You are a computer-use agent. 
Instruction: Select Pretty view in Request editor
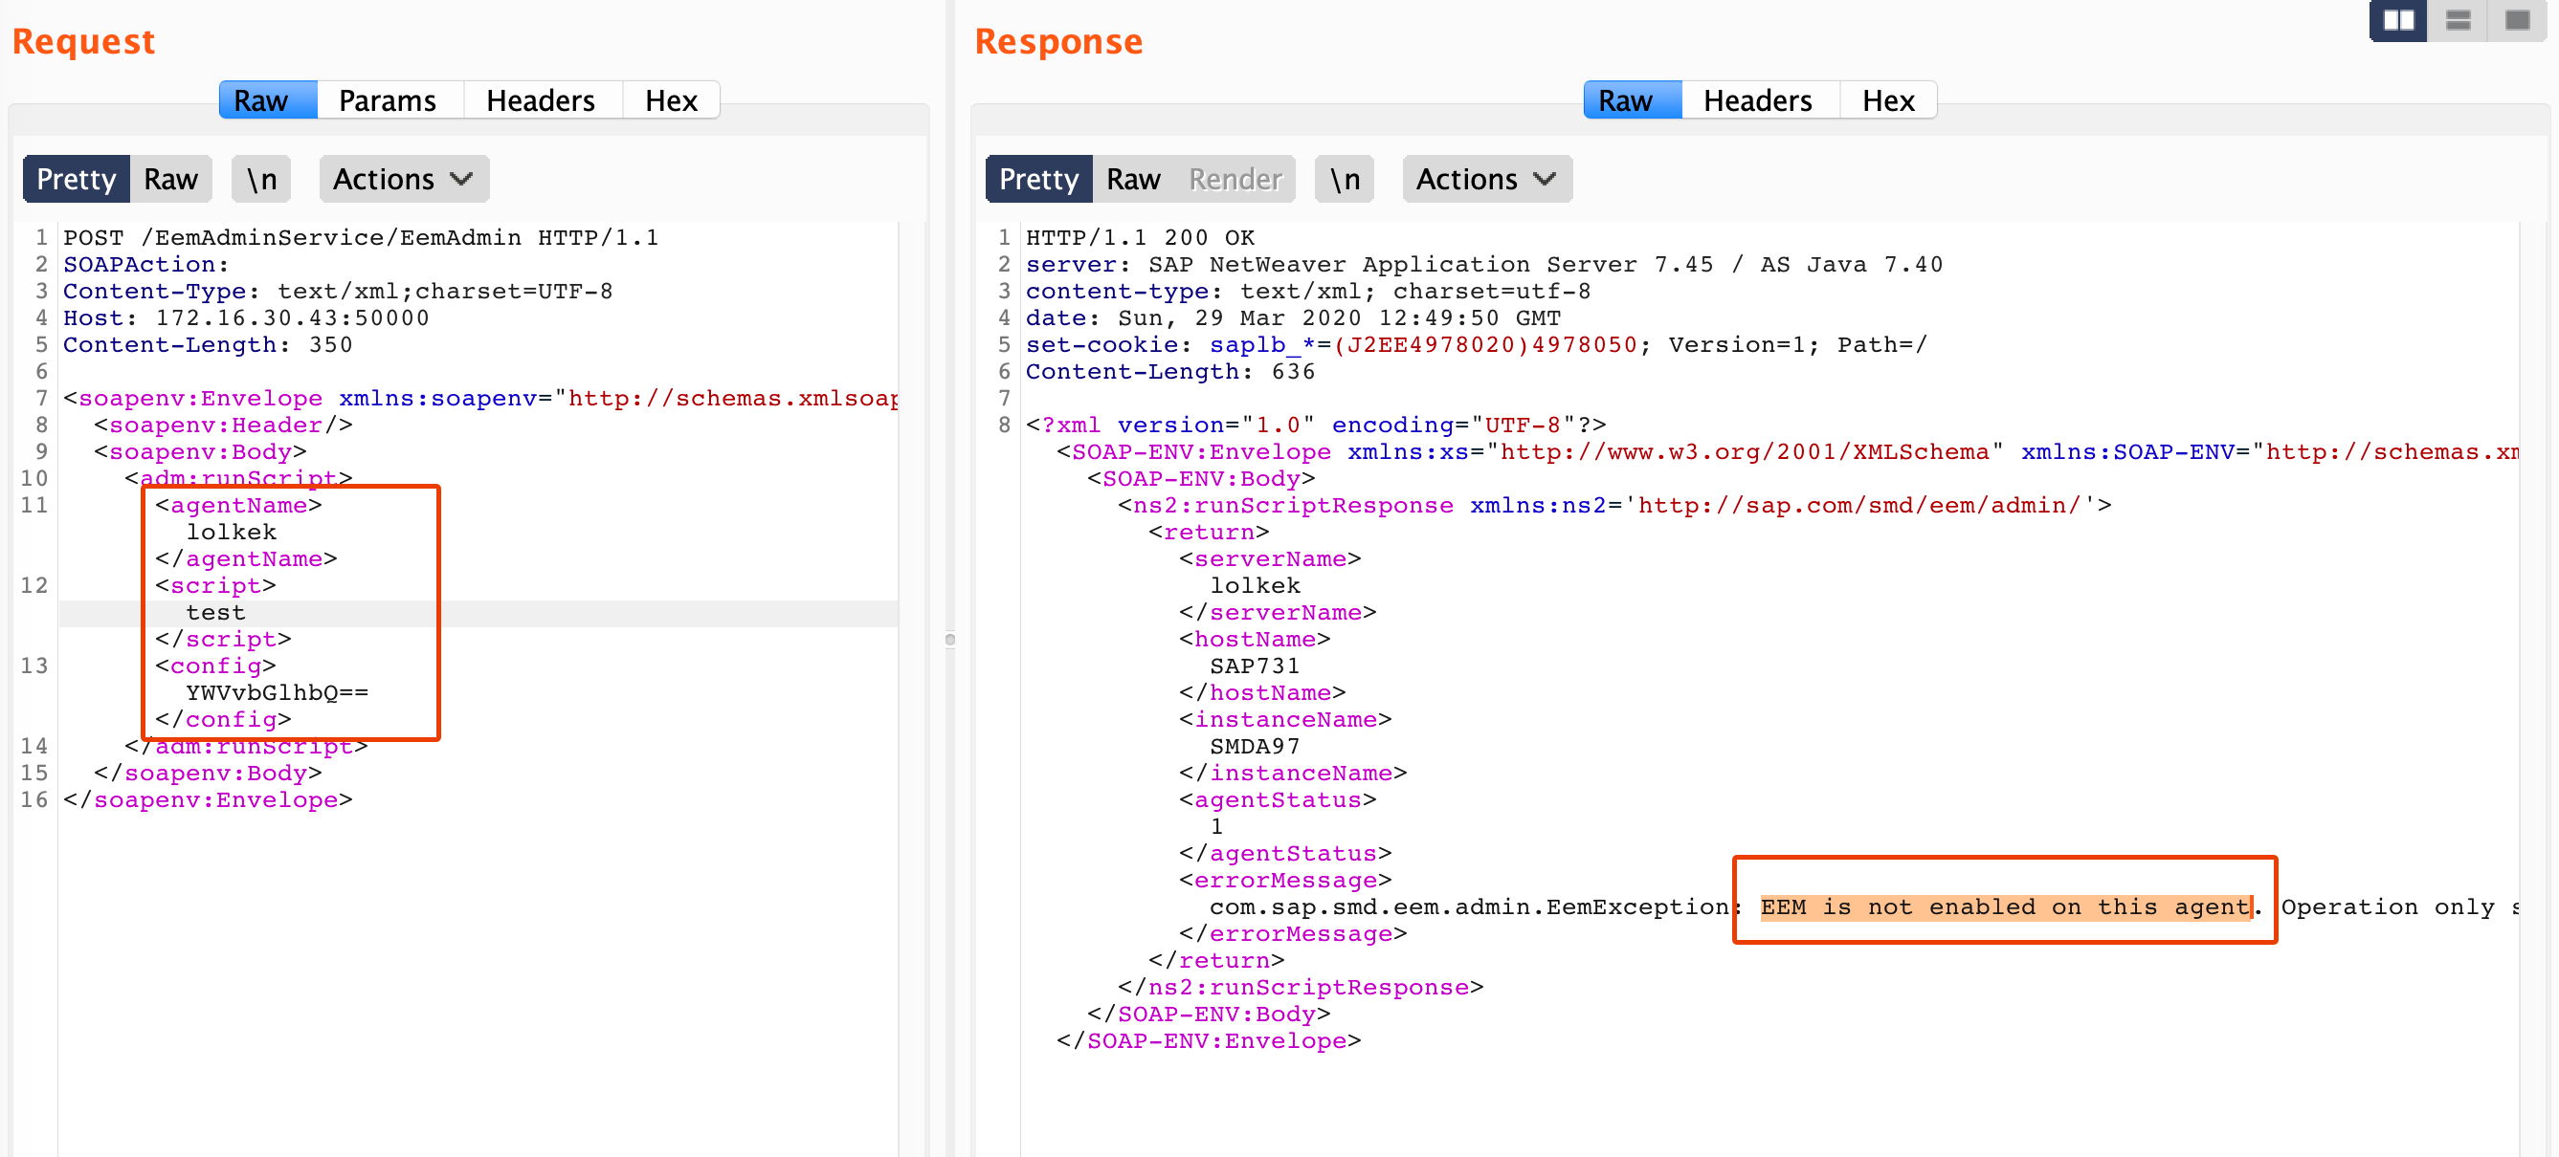point(76,179)
